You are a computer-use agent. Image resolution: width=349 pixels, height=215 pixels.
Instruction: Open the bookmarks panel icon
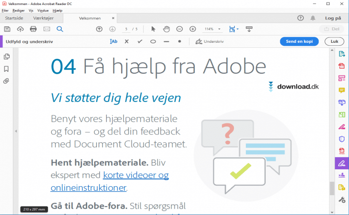tap(6, 69)
